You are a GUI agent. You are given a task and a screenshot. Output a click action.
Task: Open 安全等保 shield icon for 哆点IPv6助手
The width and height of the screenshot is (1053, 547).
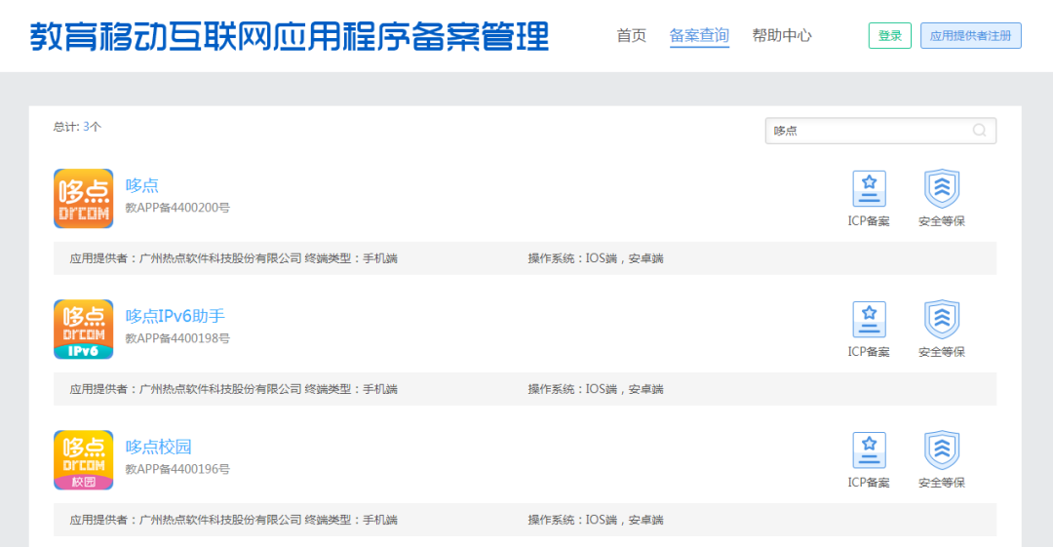point(942,319)
